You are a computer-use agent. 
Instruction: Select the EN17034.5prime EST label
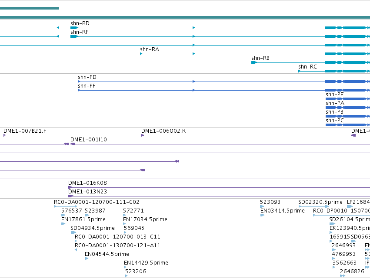tap(145, 219)
